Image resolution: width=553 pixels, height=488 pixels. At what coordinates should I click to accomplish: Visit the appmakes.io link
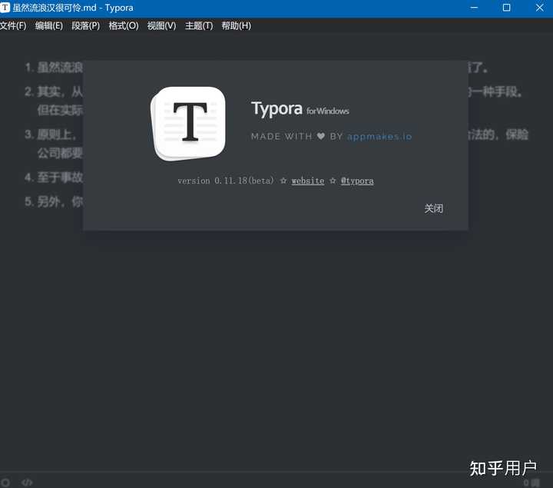pyautogui.click(x=379, y=137)
